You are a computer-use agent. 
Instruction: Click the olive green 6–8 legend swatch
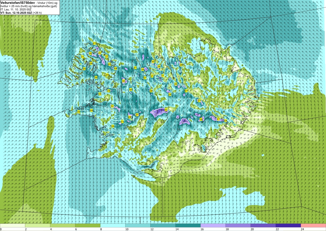[88, 226]
